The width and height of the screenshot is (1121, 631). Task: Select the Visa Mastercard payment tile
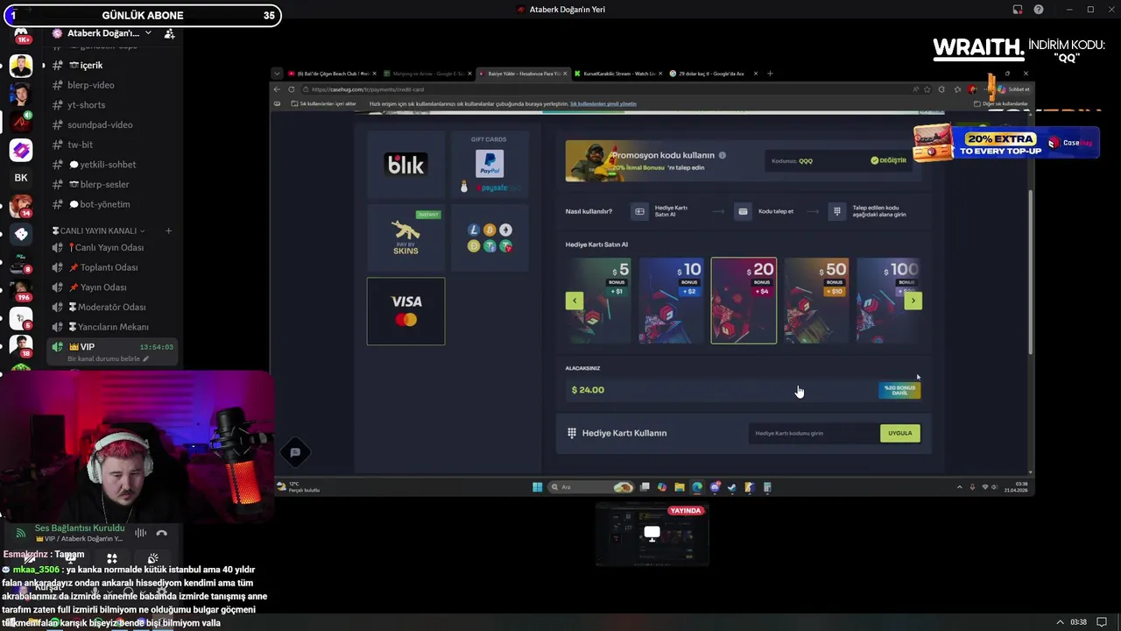click(x=405, y=311)
